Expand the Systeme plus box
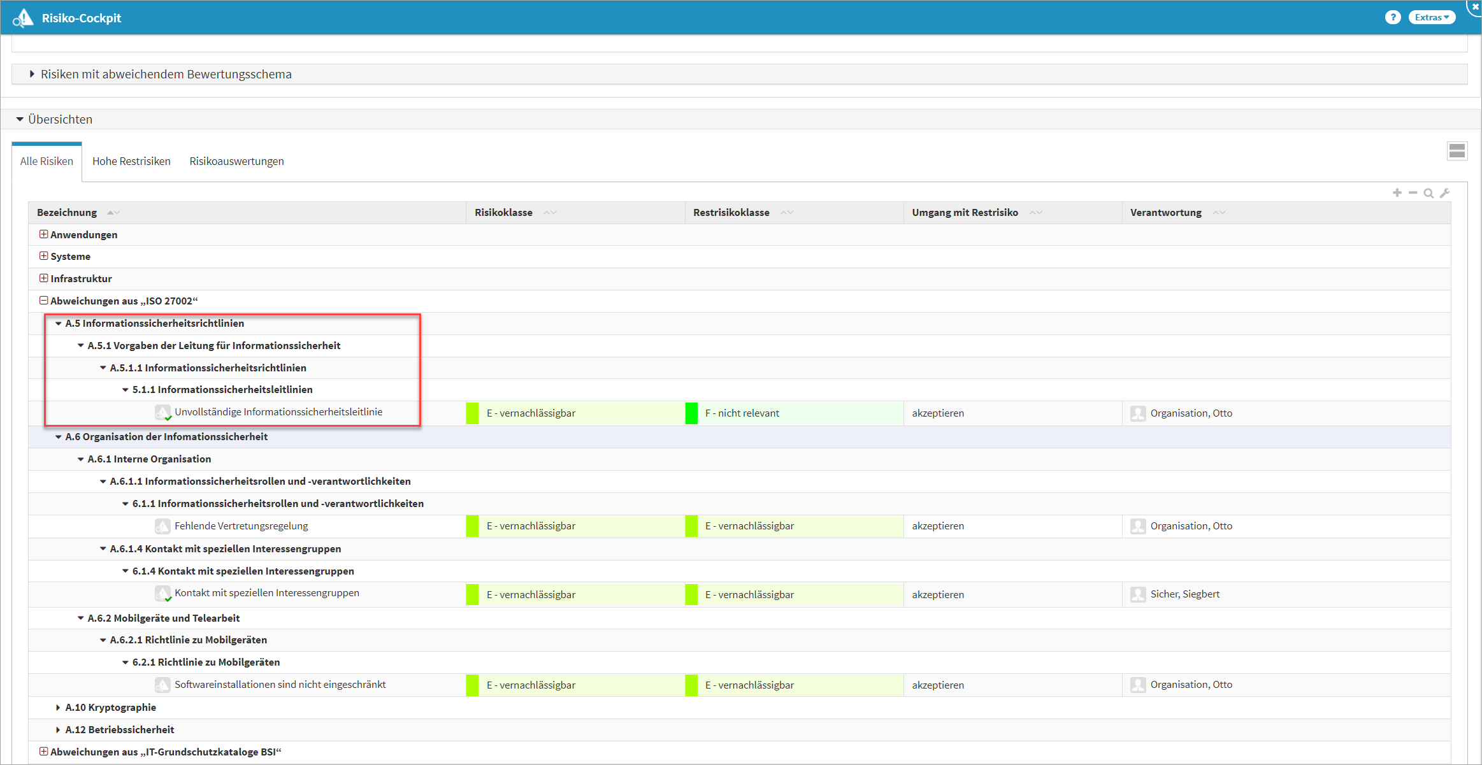Image resolution: width=1482 pixels, height=765 pixels. 43,256
